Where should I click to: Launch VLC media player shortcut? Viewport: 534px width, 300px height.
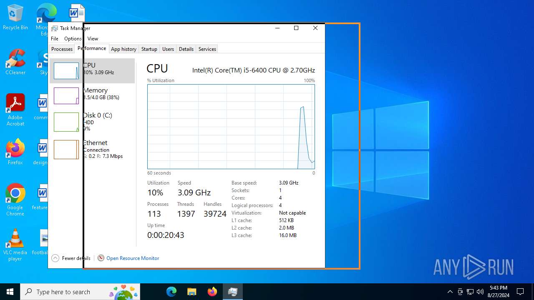click(15, 245)
